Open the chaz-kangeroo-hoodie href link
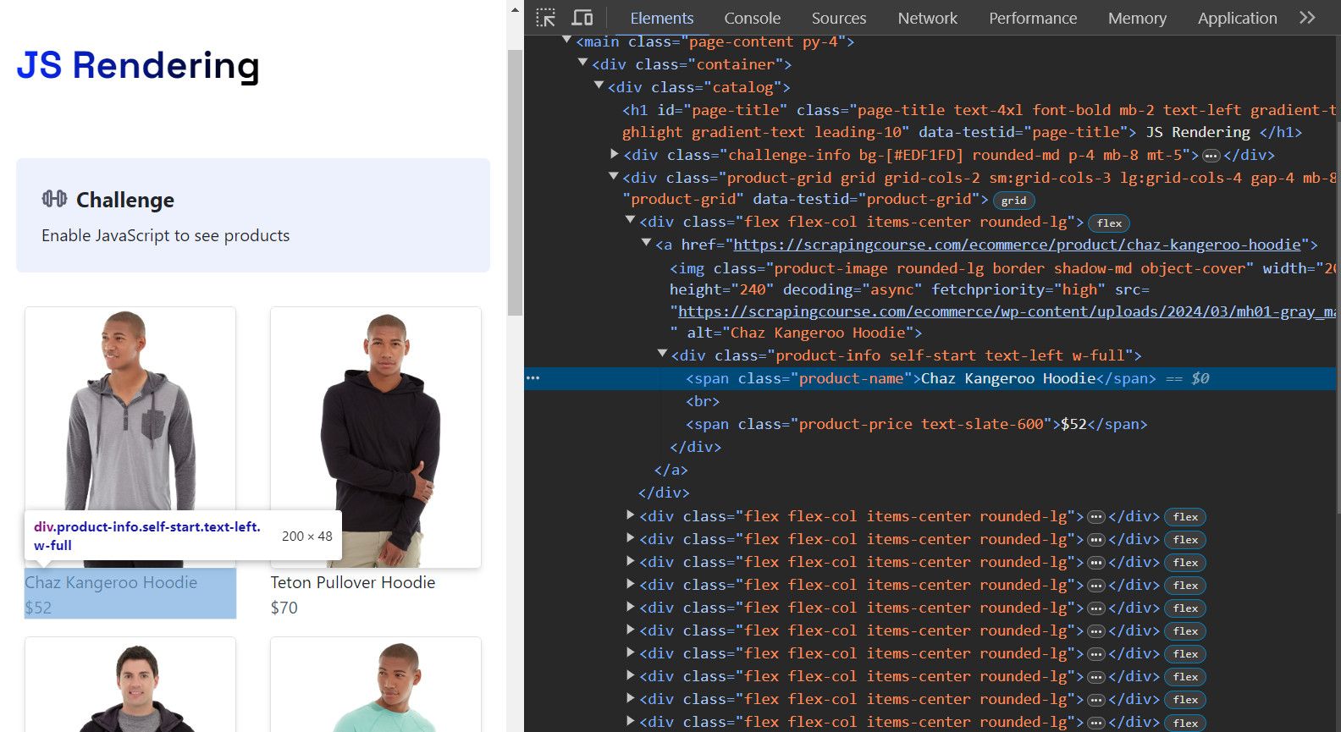1341x732 pixels. pos(1017,245)
